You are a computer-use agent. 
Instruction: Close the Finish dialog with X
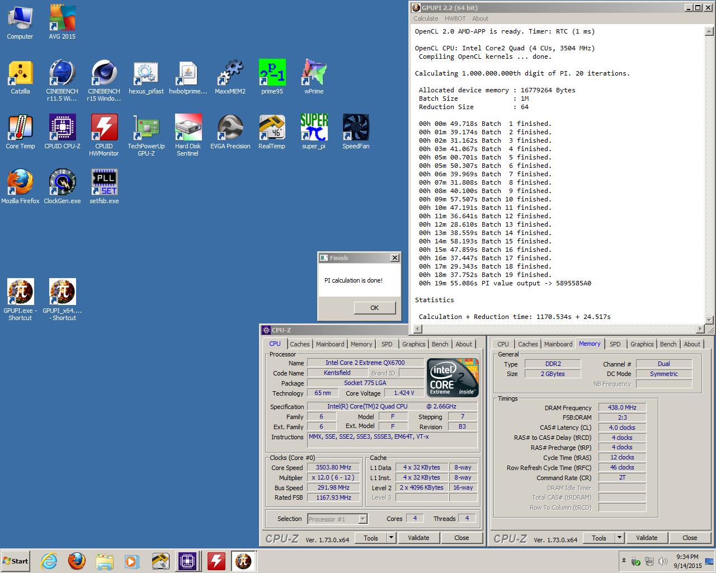[394, 258]
